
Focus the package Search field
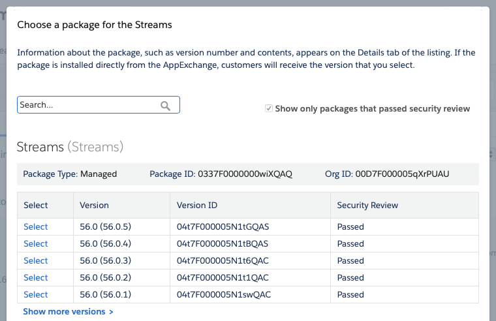point(99,104)
